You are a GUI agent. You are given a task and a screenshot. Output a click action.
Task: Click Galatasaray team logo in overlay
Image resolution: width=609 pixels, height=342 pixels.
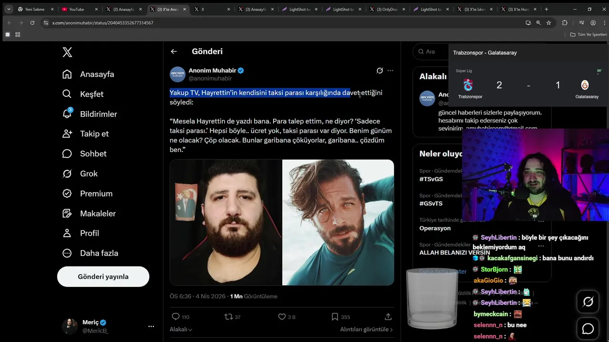tap(585, 85)
